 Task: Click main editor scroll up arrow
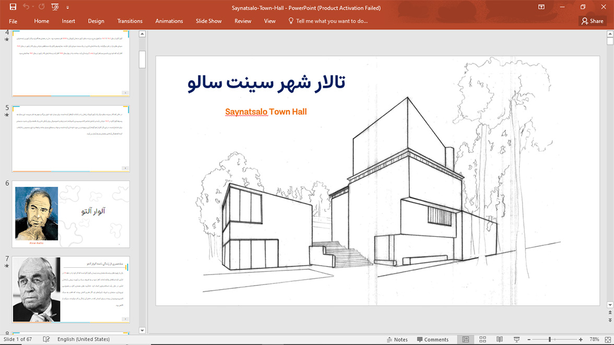pyautogui.click(x=610, y=34)
